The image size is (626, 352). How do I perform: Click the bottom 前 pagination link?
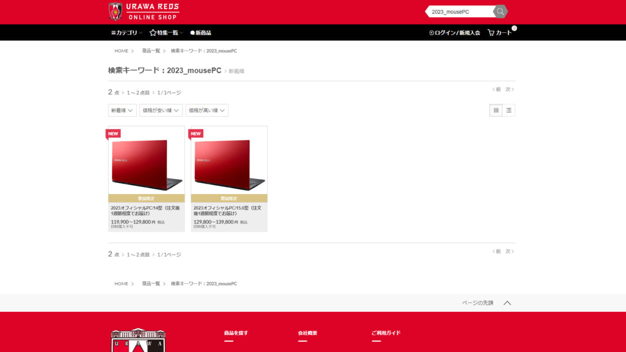click(497, 251)
